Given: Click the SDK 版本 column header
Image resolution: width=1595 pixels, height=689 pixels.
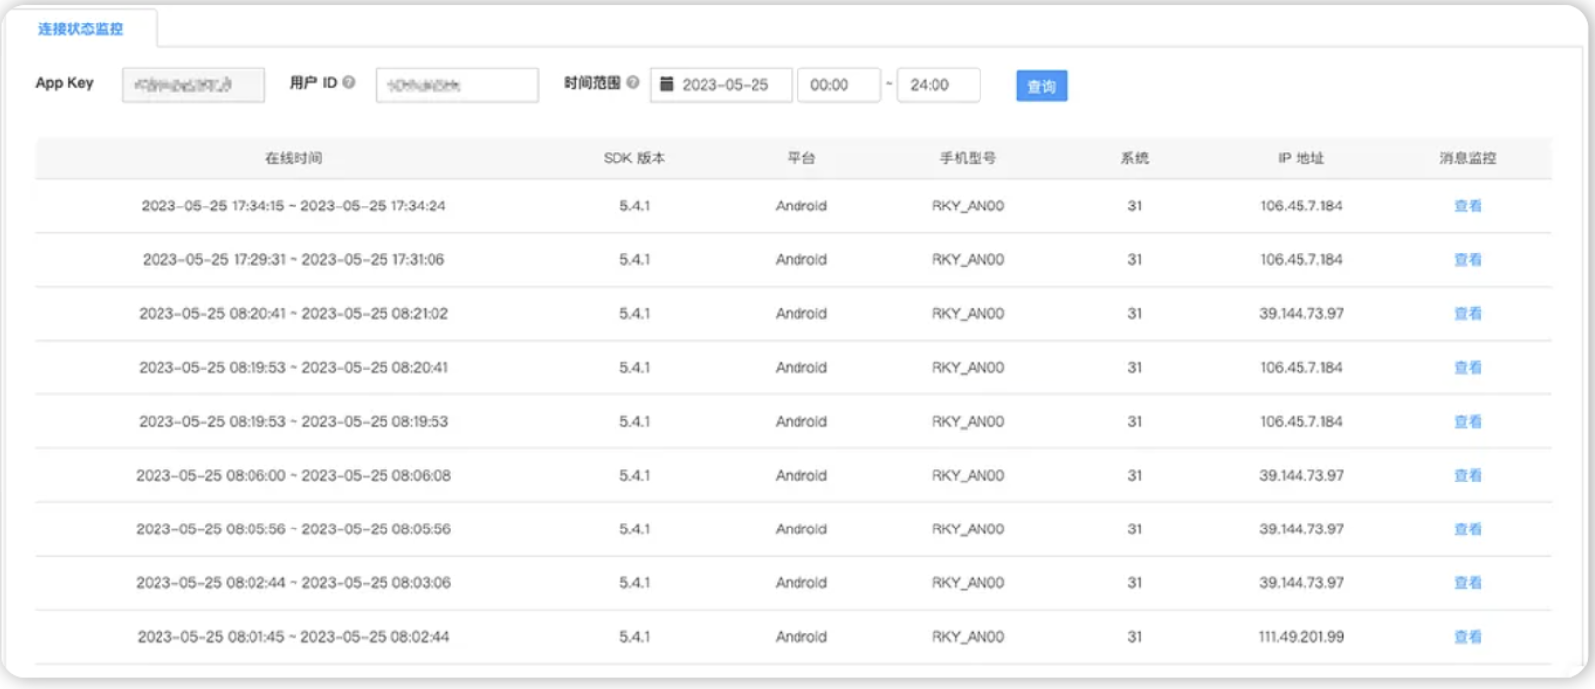Looking at the screenshot, I should [634, 158].
